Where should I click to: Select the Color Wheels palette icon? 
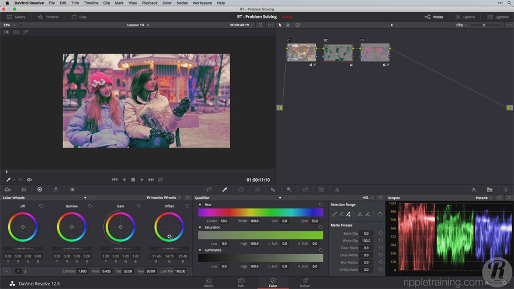(x=40, y=189)
